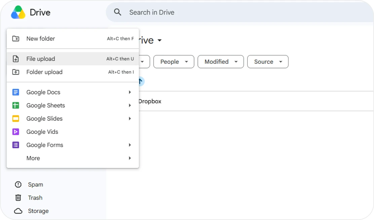Open the Google Slides menu item
The image size is (374, 220).
[x=73, y=118]
